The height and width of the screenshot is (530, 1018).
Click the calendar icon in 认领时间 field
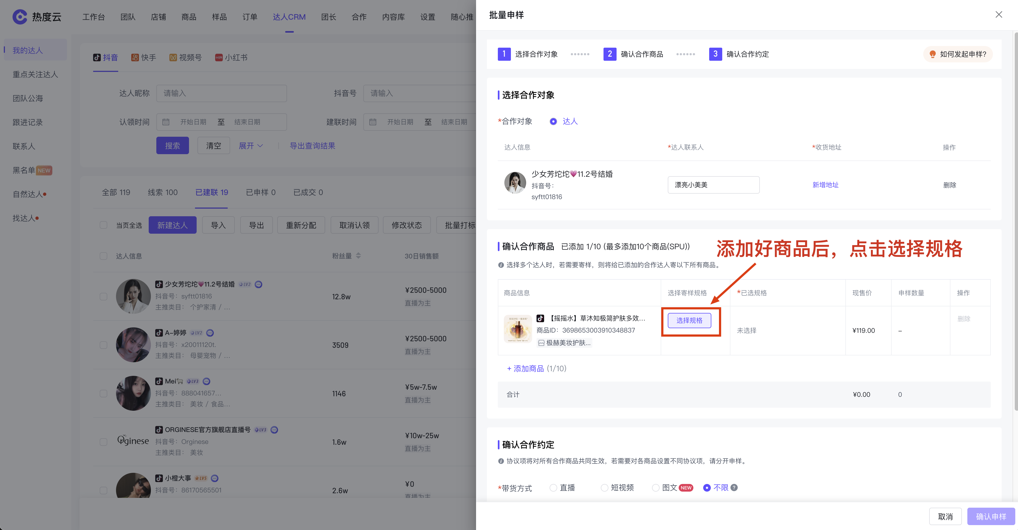click(166, 122)
